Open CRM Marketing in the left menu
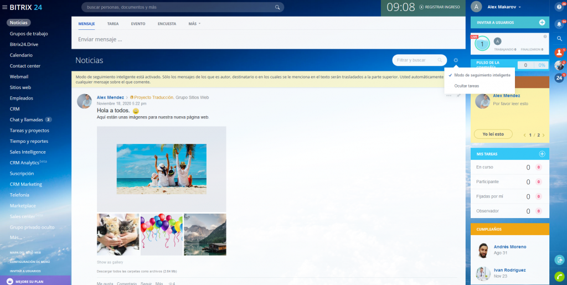Viewport: 567px width, 285px height. pos(25,184)
